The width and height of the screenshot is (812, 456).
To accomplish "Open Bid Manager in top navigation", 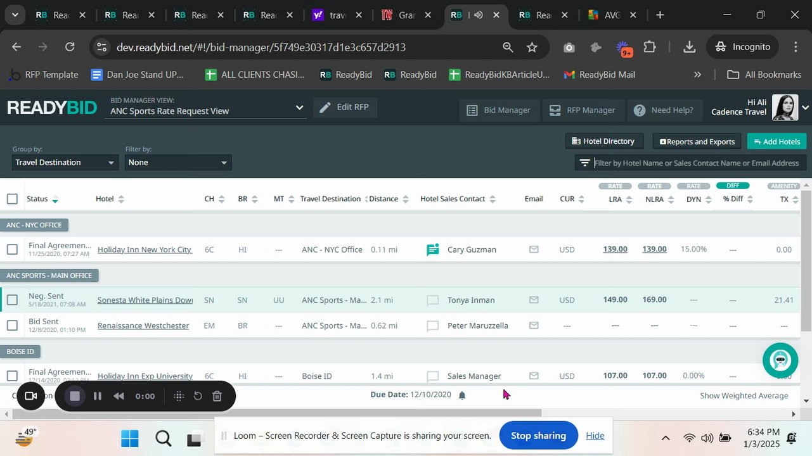I will click(x=499, y=110).
